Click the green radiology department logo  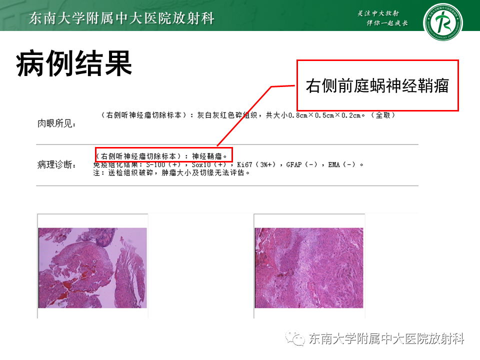[x=442, y=22]
